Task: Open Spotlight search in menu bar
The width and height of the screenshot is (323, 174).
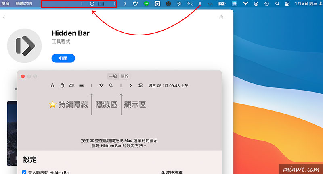Action: point(277,4)
